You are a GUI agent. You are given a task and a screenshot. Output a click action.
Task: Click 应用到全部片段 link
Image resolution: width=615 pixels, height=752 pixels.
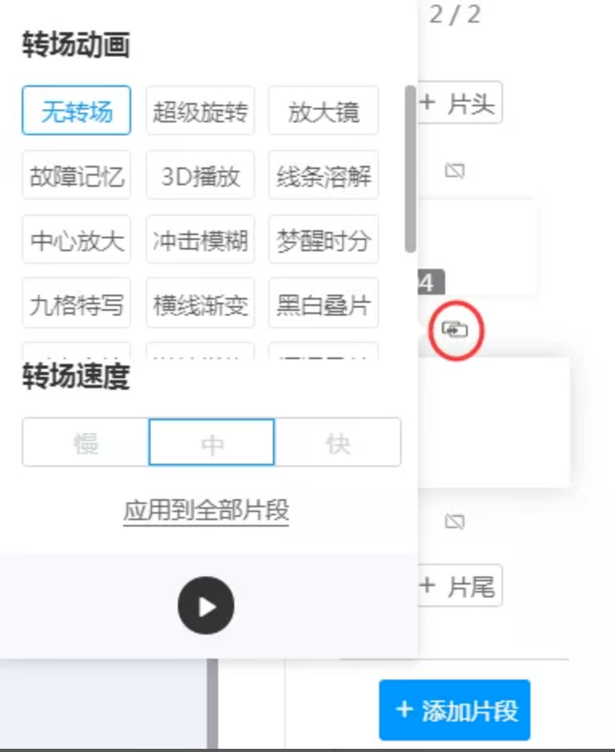[206, 510]
